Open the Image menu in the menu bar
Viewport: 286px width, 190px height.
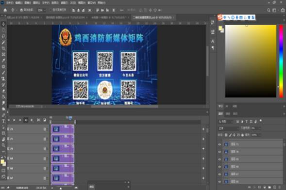tap(28, 3)
